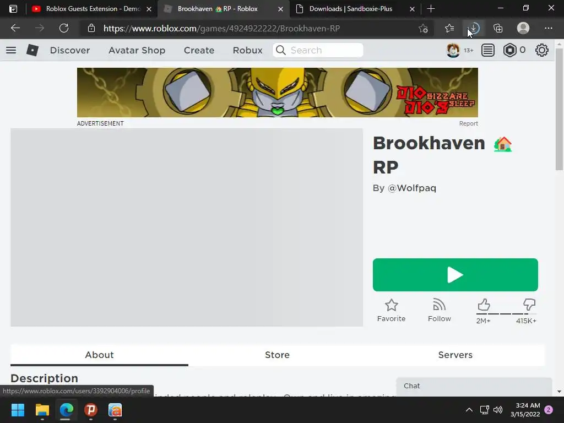Viewport: 564px width, 423px height.
Task: Go to the Avatar Shop
Action: pyautogui.click(x=137, y=50)
